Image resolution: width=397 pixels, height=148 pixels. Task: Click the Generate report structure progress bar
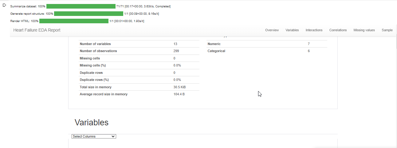tap(88, 13)
